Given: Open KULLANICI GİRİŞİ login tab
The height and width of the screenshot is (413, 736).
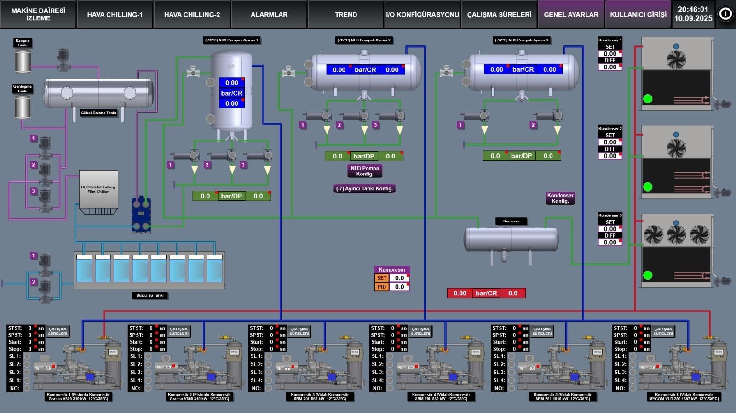Looking at the screenshot, I should tap(638, 14).
